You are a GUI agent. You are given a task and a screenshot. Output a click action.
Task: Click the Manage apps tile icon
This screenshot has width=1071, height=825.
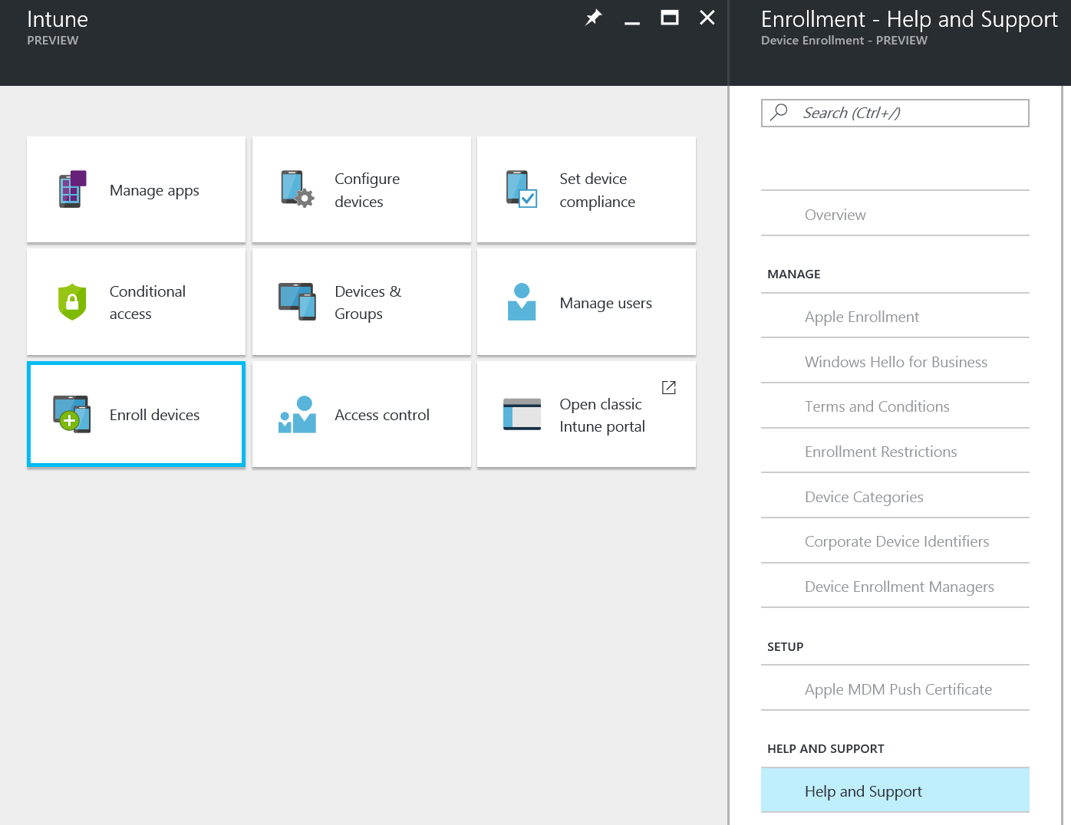[72, 189]
